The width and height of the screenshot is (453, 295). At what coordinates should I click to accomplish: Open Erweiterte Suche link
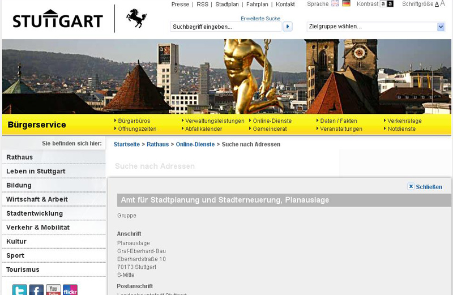(260, 19)
